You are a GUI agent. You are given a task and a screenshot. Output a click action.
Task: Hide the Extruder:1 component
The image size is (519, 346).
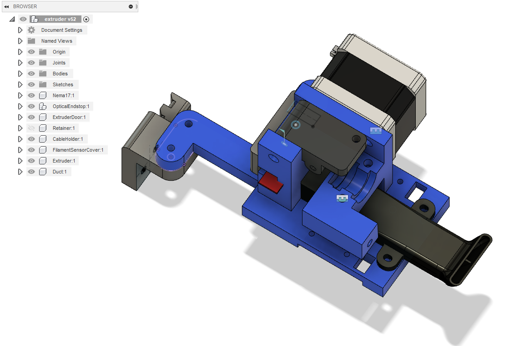click(31, 161)
